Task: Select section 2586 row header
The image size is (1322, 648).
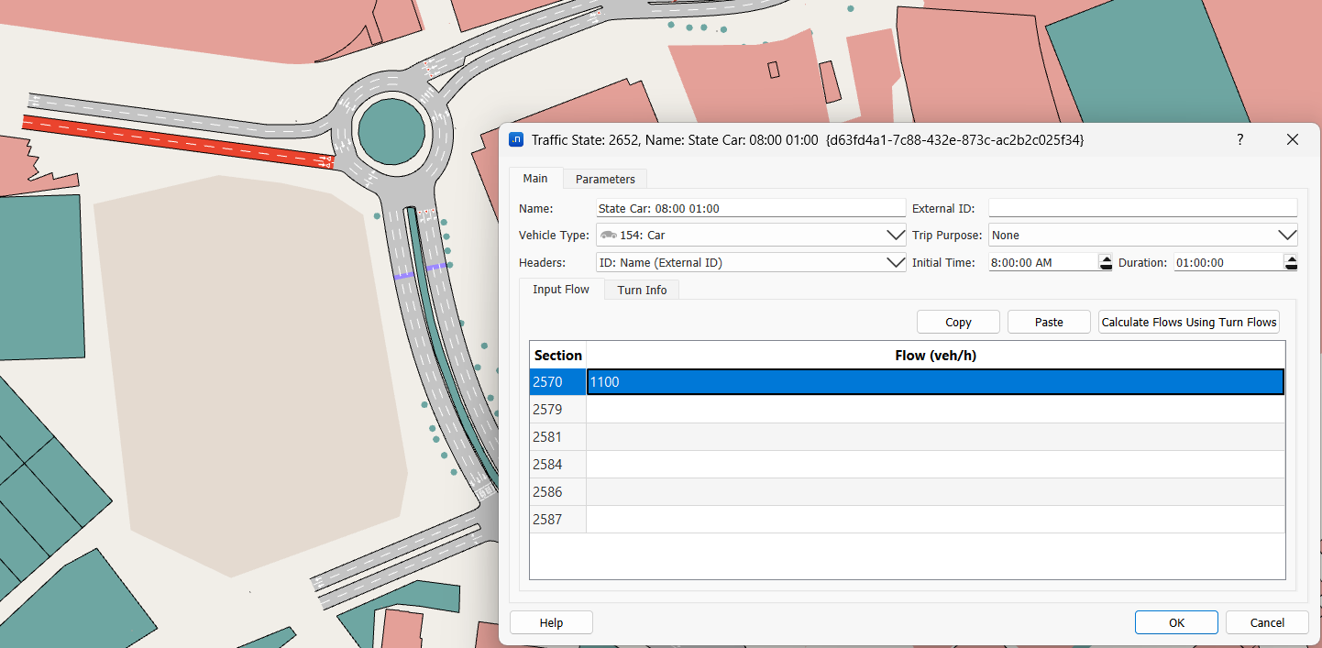Action: pyautogui.click(x=557, y=492)
